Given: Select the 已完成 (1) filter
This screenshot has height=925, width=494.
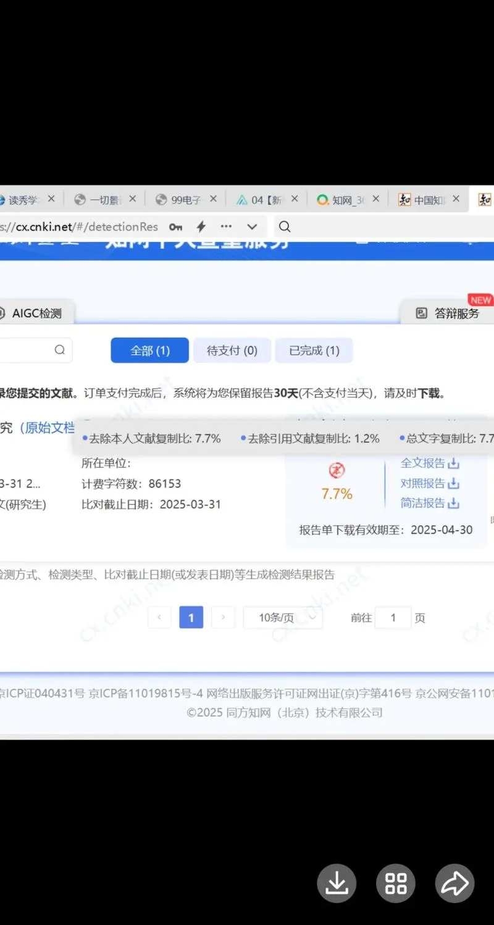Looking at the screenshot, I should click(x=314, y=351).
